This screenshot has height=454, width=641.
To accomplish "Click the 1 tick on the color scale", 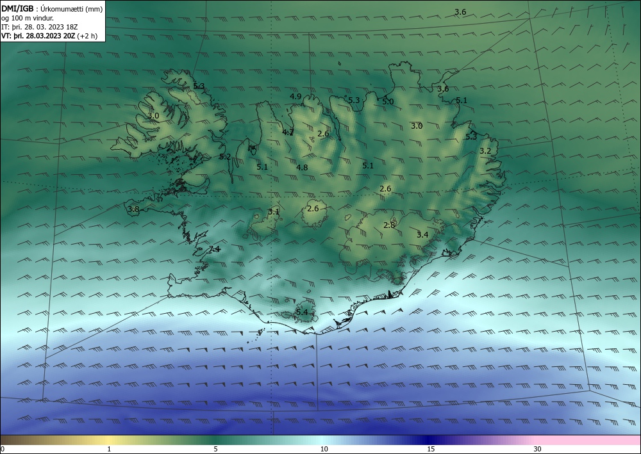I will coord(109,449).
